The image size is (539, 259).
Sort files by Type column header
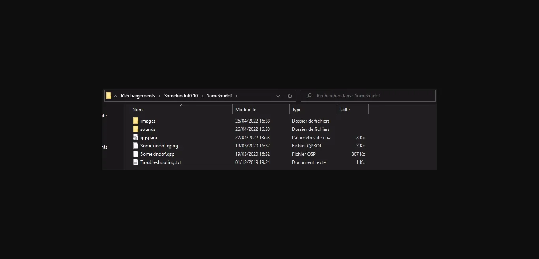[297, 110]
